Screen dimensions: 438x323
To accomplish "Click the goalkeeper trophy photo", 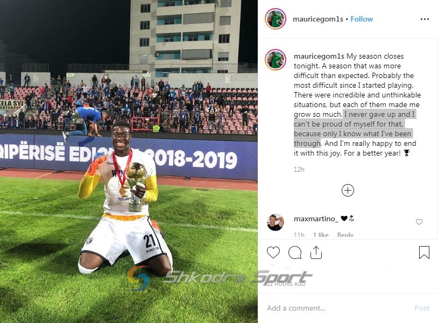I will pyautogui.click(x=129, y=161).
